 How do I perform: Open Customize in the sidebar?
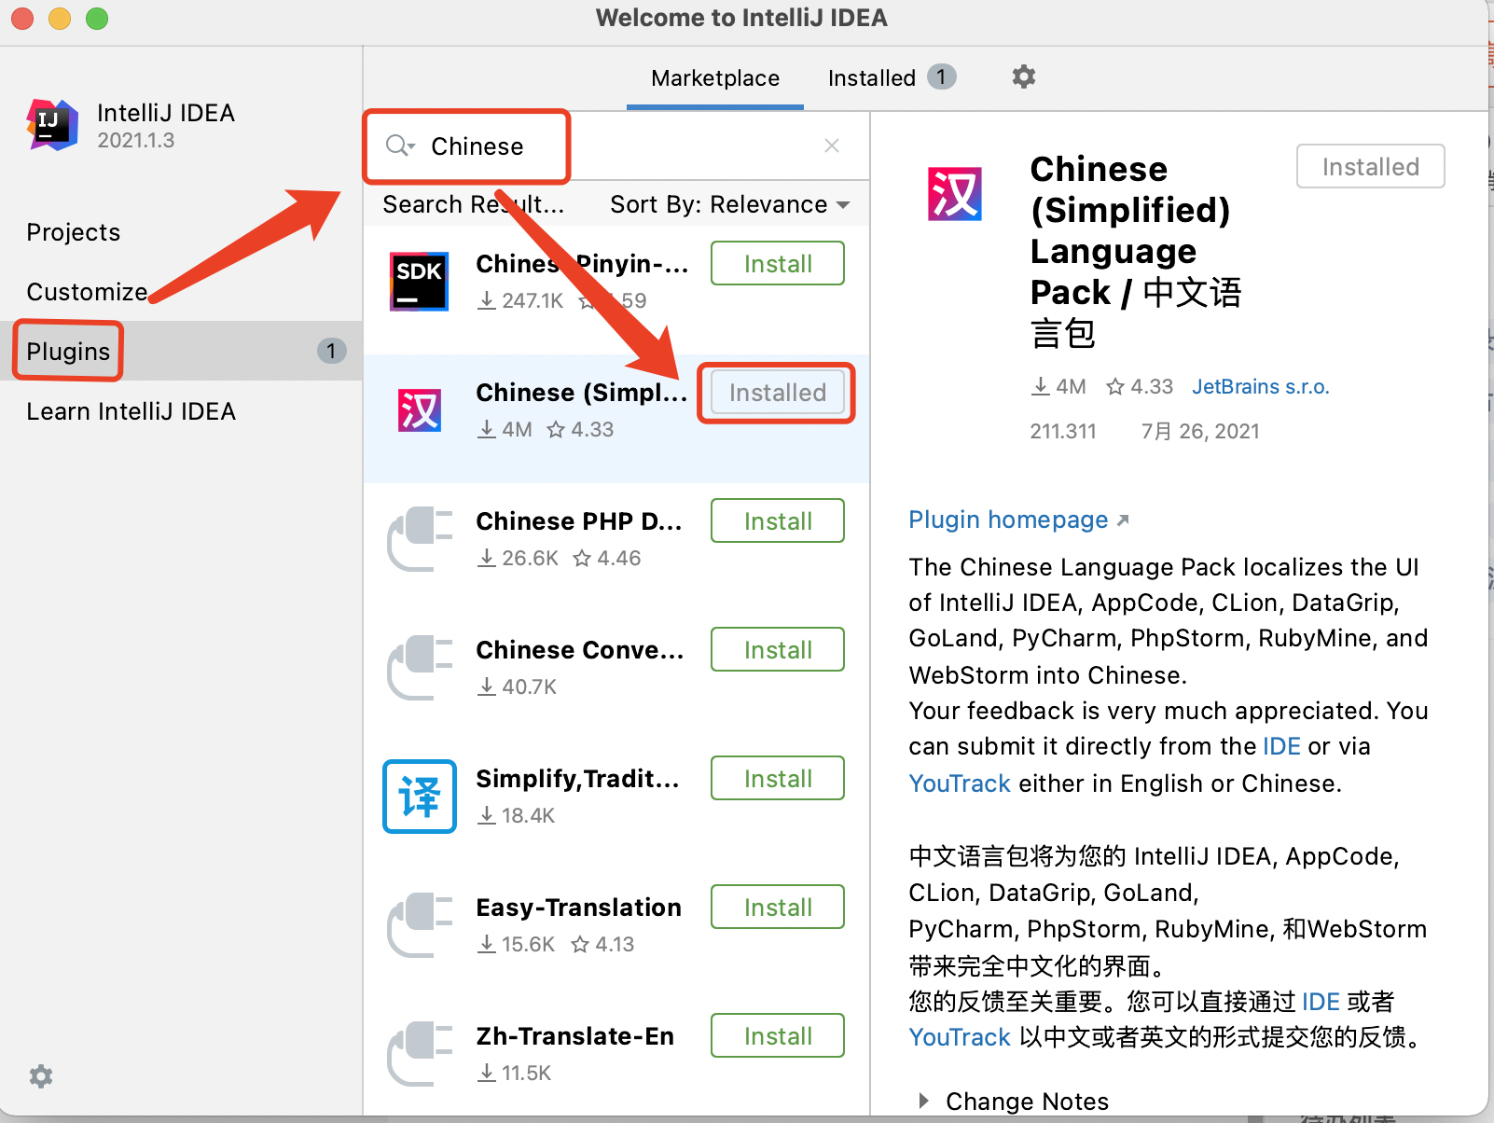point(87,292)
